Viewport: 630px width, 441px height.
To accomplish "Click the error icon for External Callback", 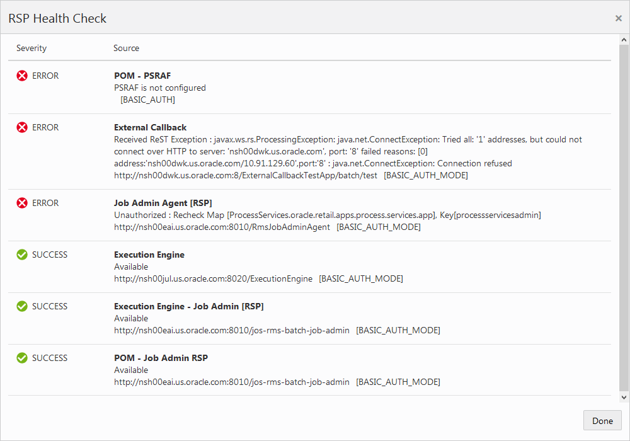I will pyautogui.click(x=22, y=127).
